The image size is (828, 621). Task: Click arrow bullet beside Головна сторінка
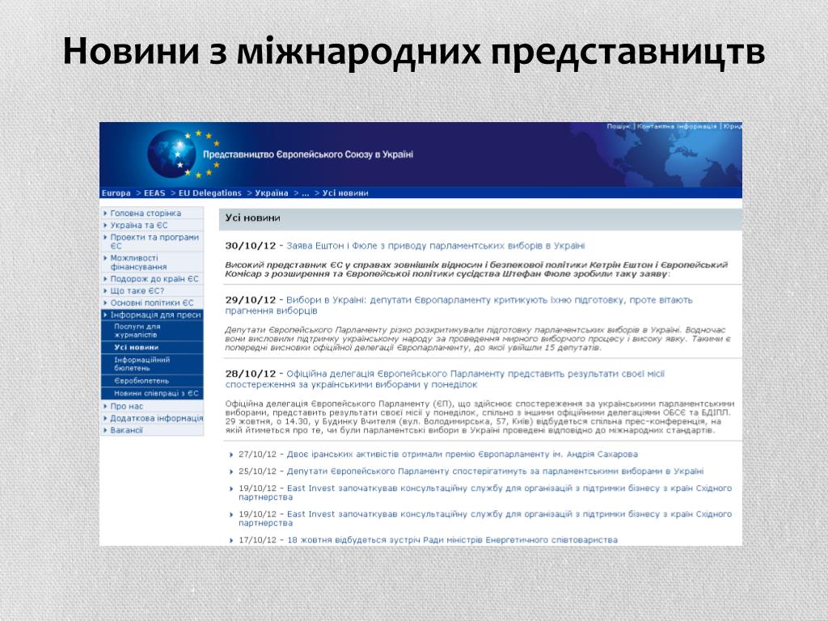pyautogui.click(x=105, y=213)
